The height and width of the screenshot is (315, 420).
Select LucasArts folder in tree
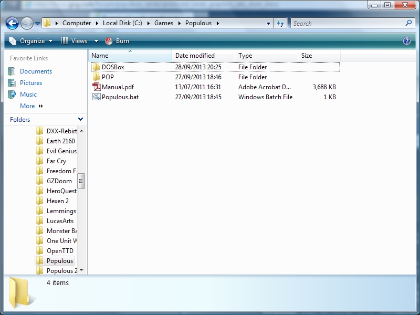pos(55,221)
